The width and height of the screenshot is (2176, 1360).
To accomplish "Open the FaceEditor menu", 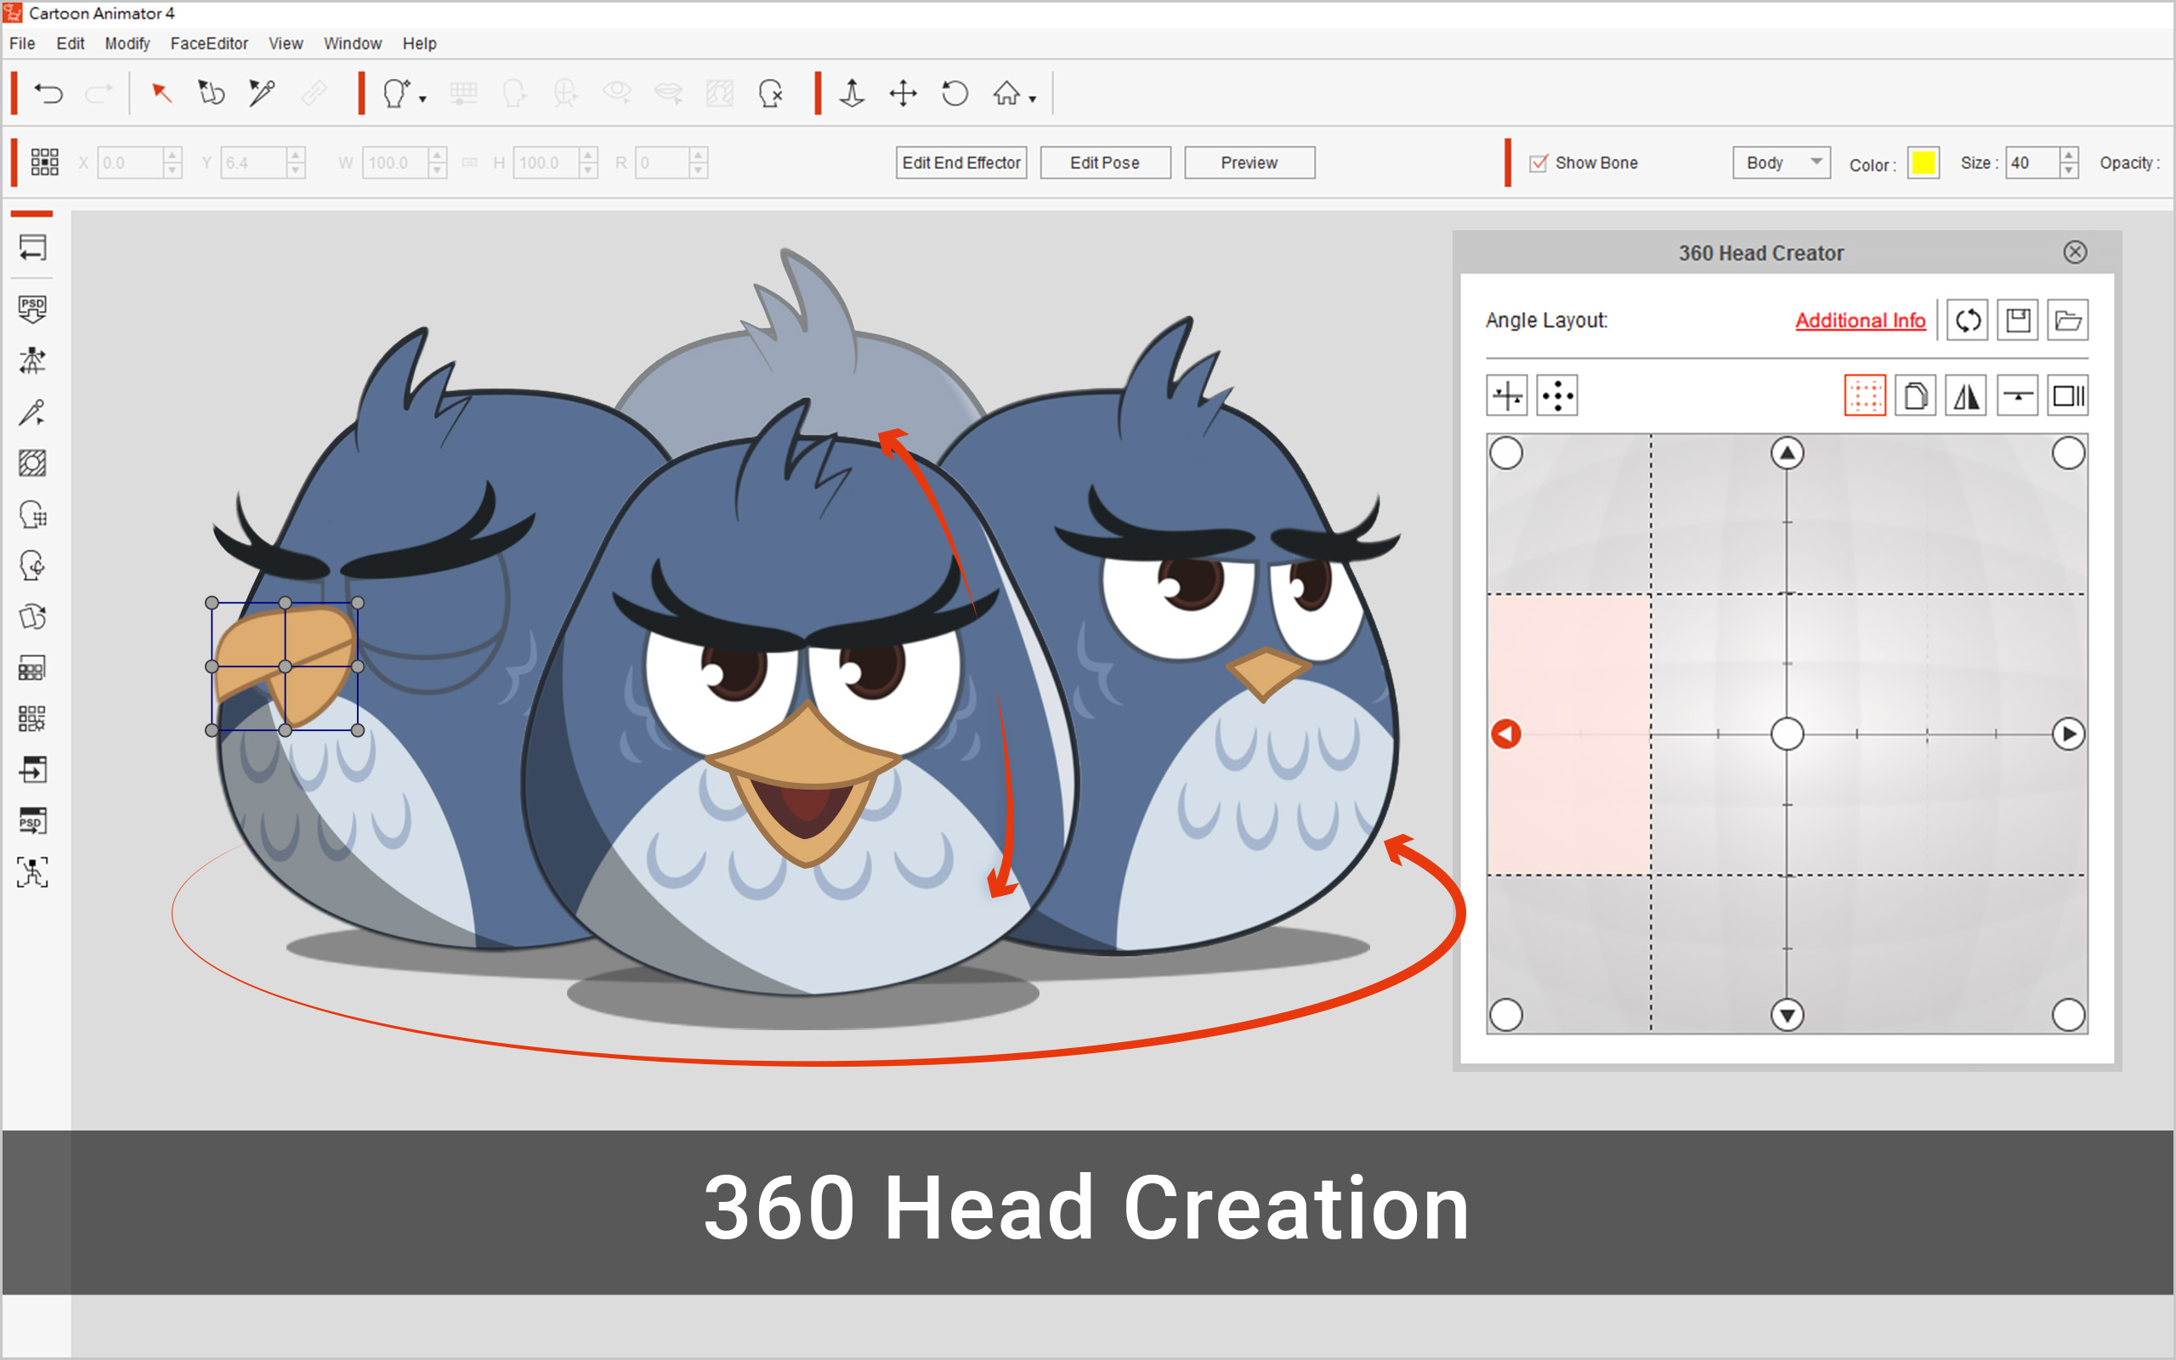I will [x=208, y=43].
